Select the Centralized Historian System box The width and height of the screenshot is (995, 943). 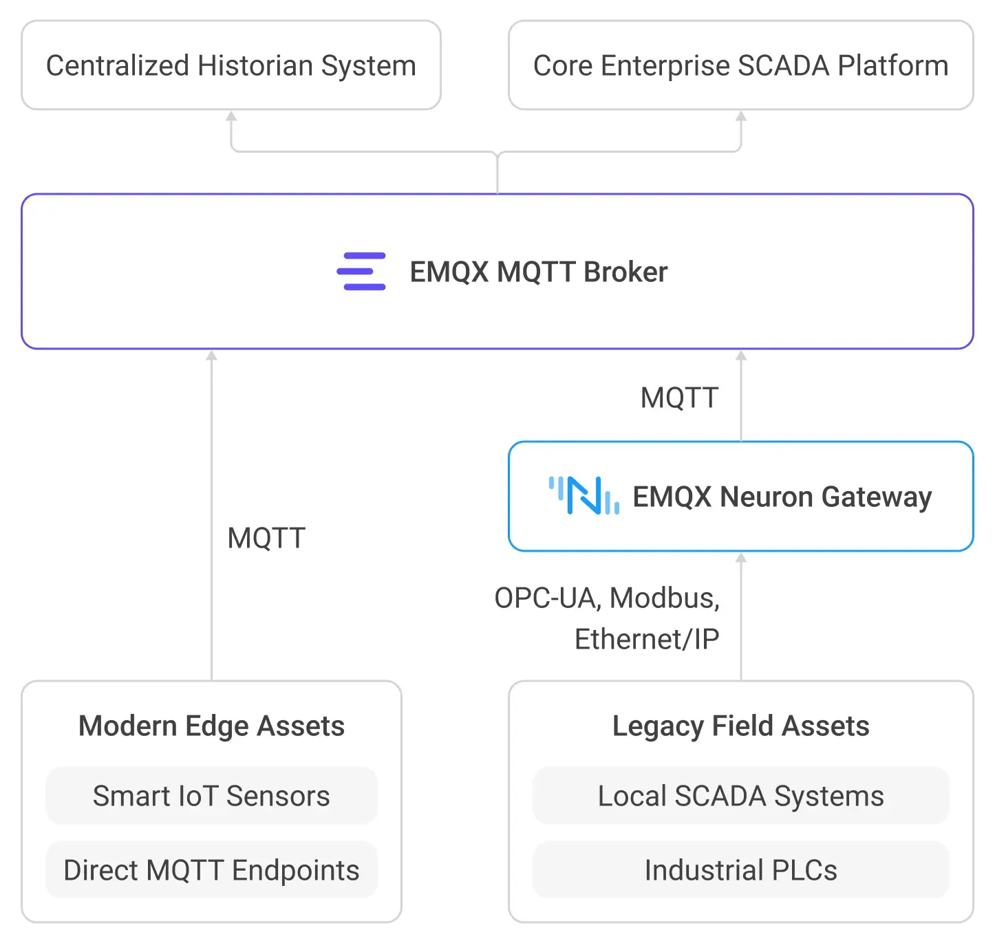coord(231,65)
